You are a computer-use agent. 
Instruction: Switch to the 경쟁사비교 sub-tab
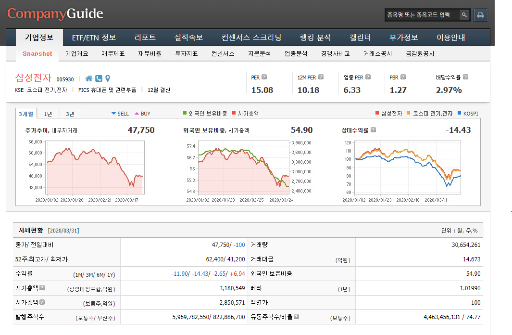pos(336,53)
